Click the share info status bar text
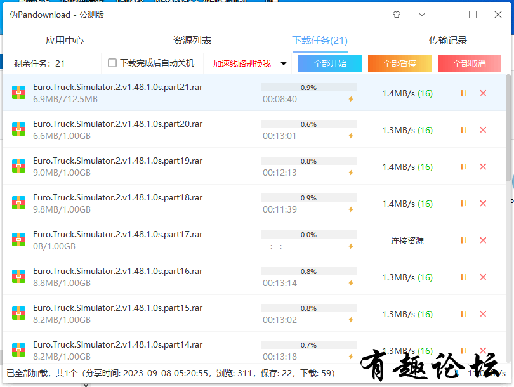This screenshot has width=514, height=387. [171, 373]
